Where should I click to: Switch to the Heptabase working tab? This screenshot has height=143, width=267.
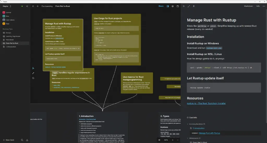point(10,40)
